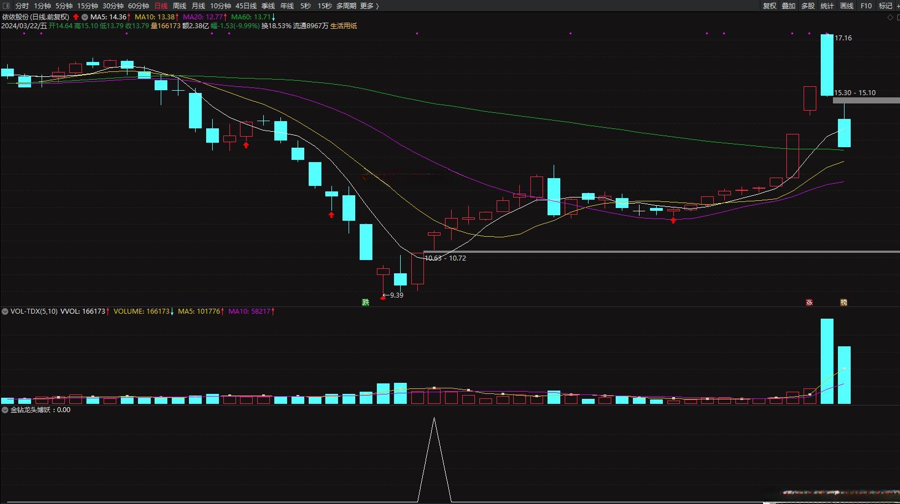Switch to 分时 intraday view
This screenshot has height=504, width=900.
tap(22, 6)
